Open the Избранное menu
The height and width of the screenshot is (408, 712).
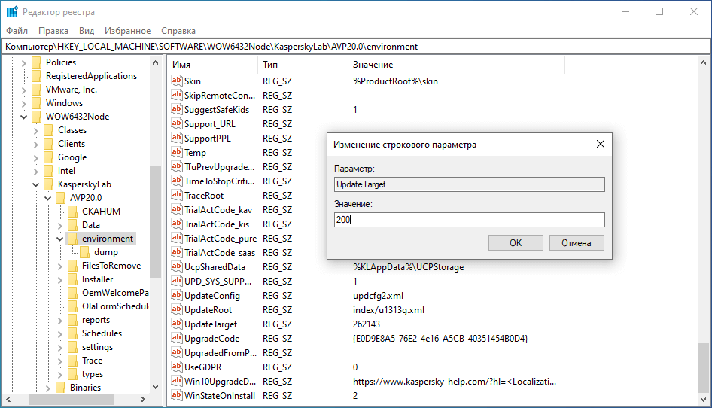click(x=128, y=30)
